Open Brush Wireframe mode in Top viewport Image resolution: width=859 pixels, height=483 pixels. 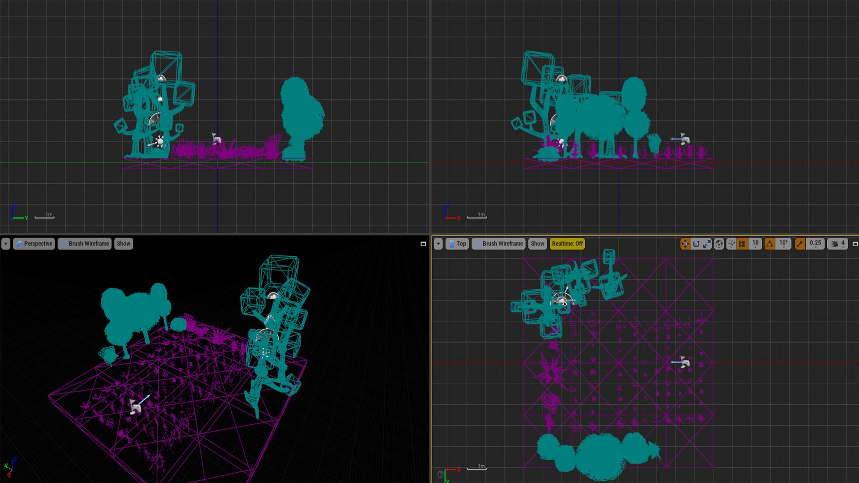(498, 244)
